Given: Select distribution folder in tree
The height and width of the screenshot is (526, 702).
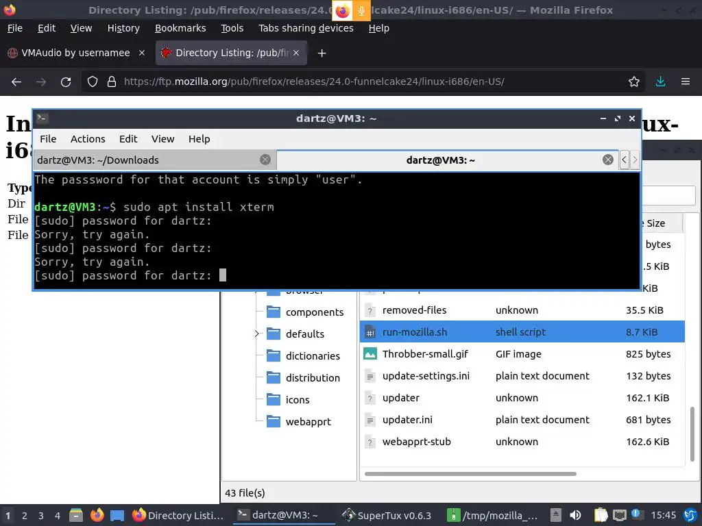Looking at the screenshot, I should (313, 378).
